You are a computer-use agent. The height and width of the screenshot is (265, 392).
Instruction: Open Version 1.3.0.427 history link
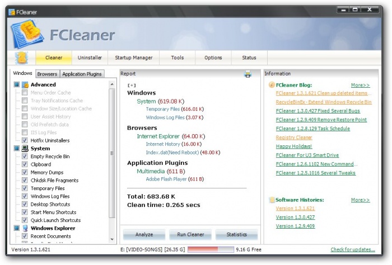point(295,217)
